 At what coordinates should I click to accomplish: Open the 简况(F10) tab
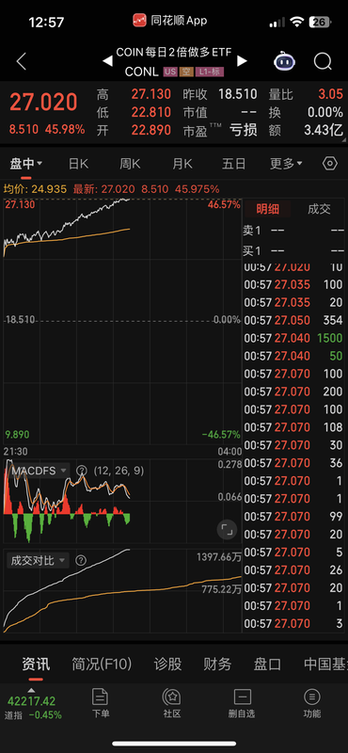102,665
